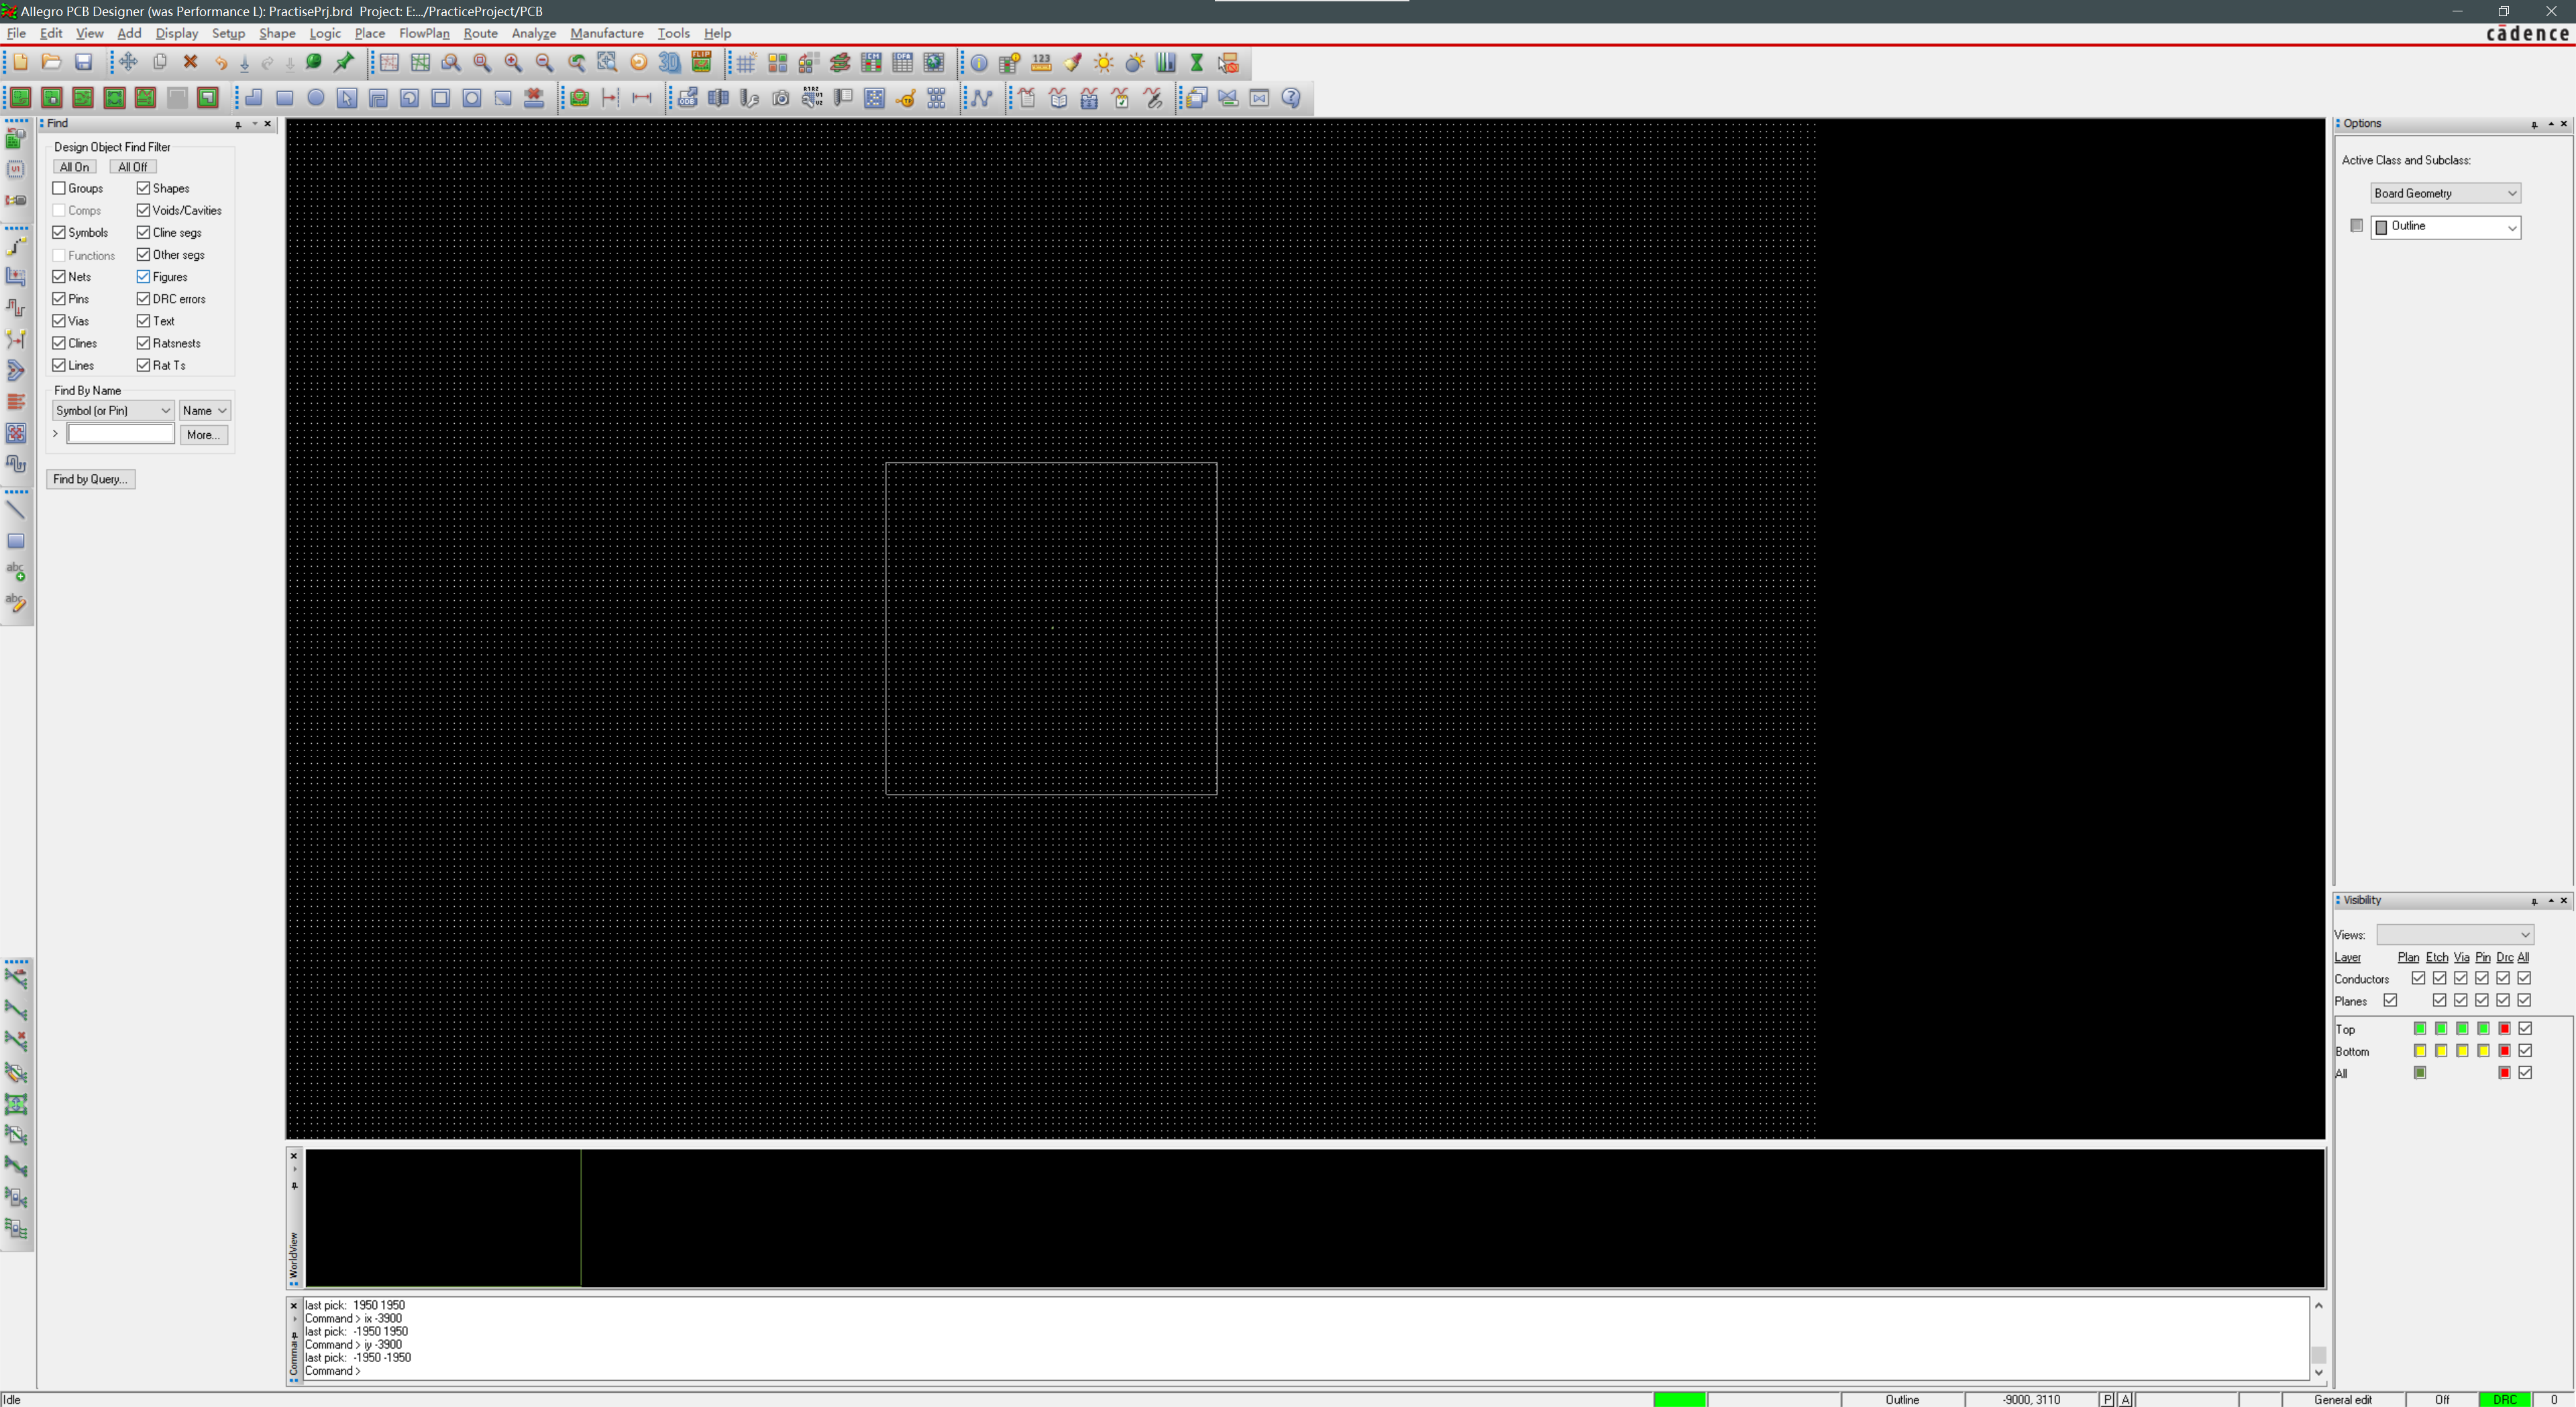Disable the Ratsnests find filter
Viewport: 2576px width, 1407px height.
pyautogui.click(x=143, y=343)
